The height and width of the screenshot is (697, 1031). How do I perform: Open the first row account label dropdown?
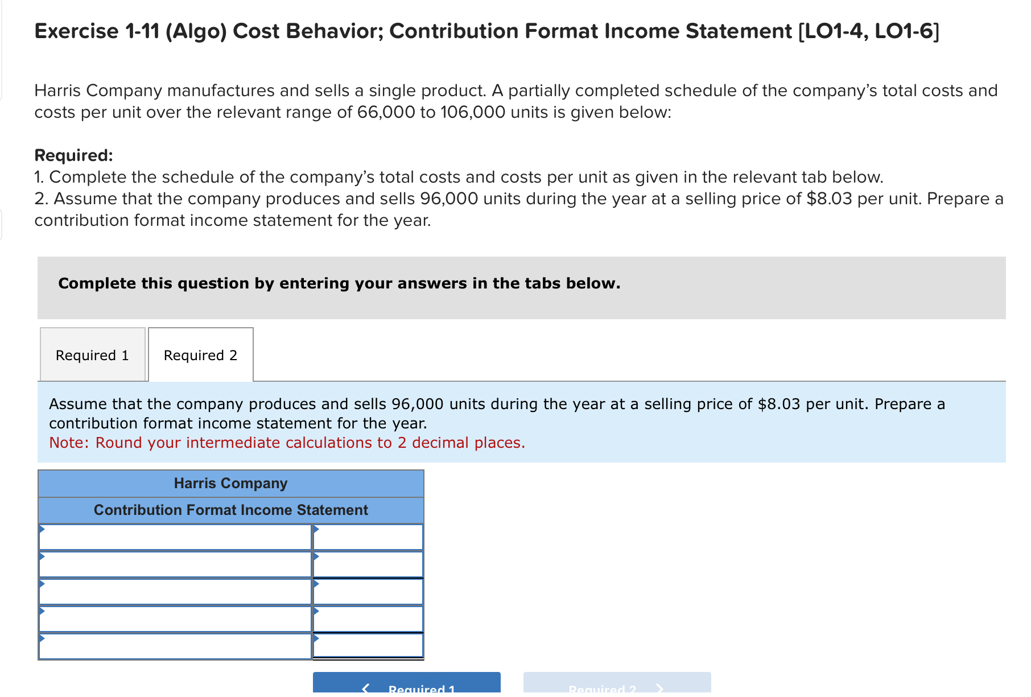tap(42, 529)
